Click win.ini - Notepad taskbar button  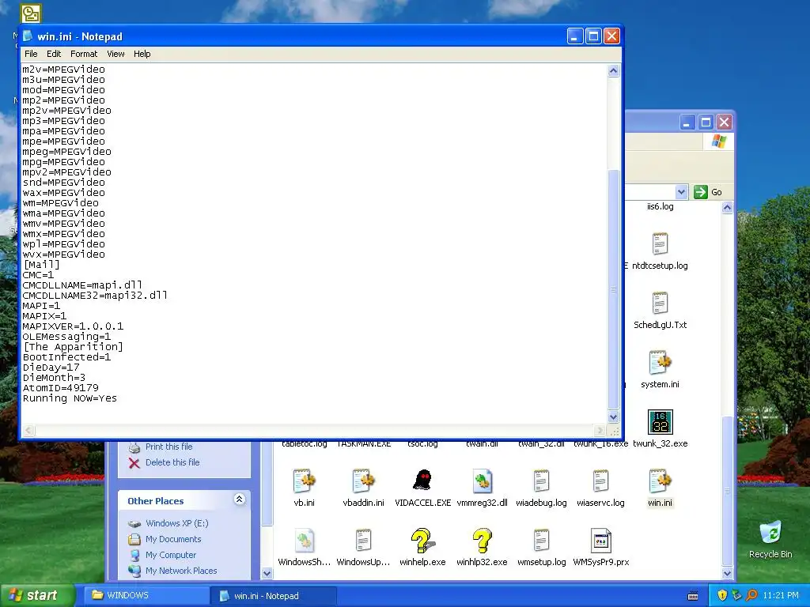[273, 595]
